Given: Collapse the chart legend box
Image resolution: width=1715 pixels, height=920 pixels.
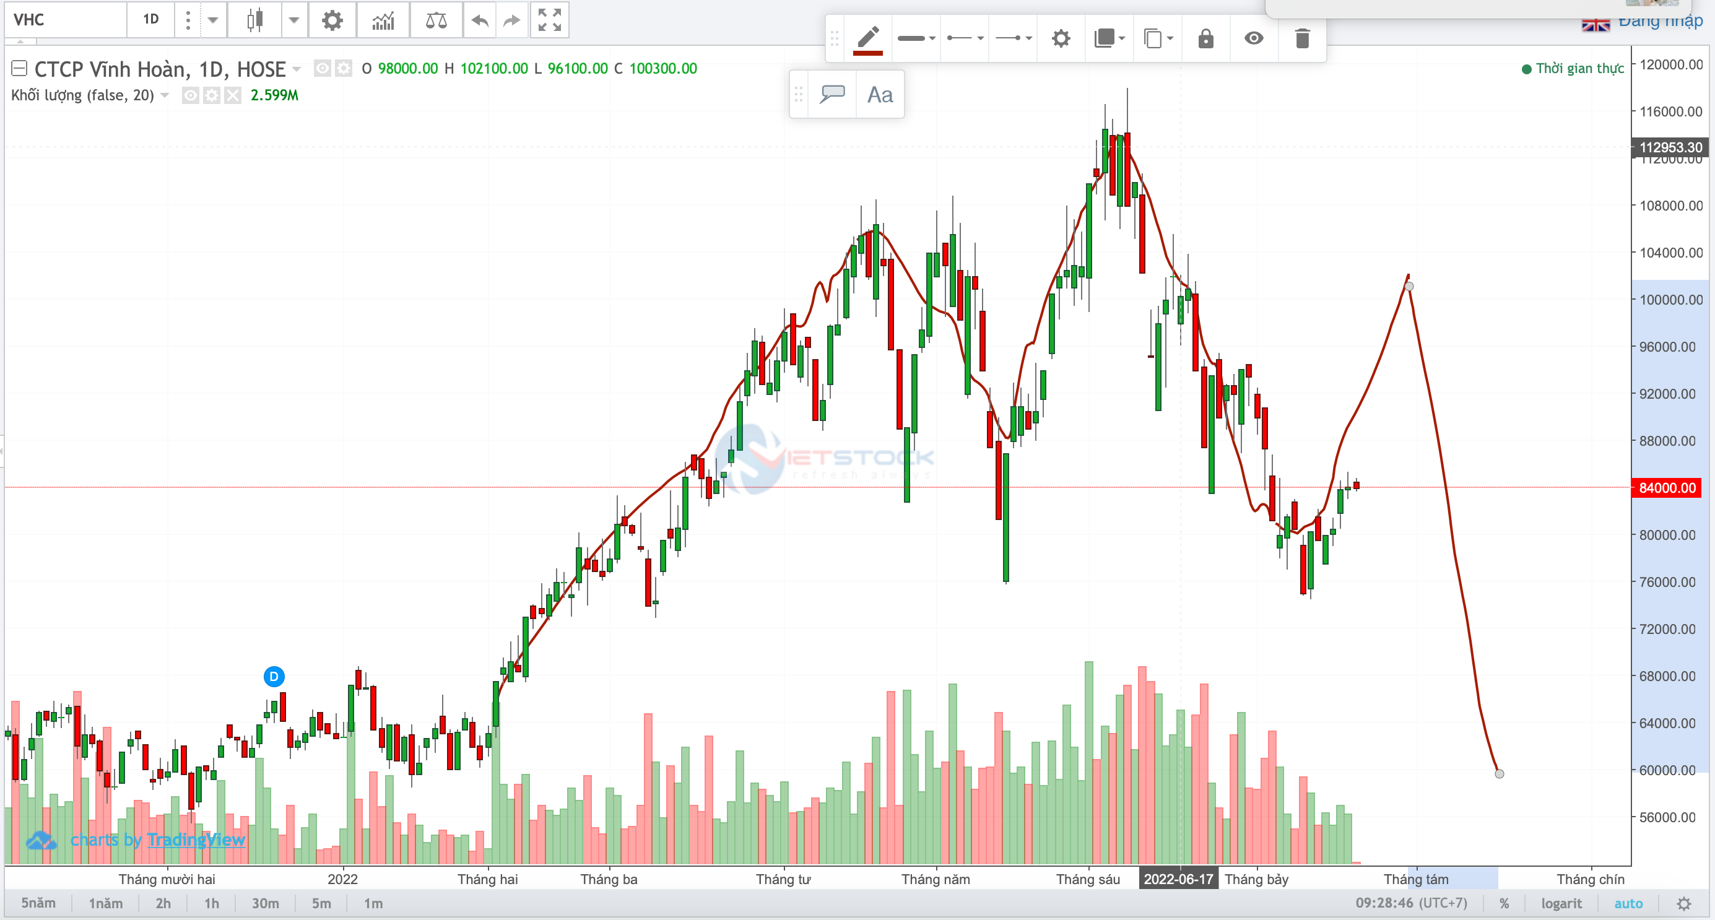Looking at the screenshot, I should (x=19, y=68).
